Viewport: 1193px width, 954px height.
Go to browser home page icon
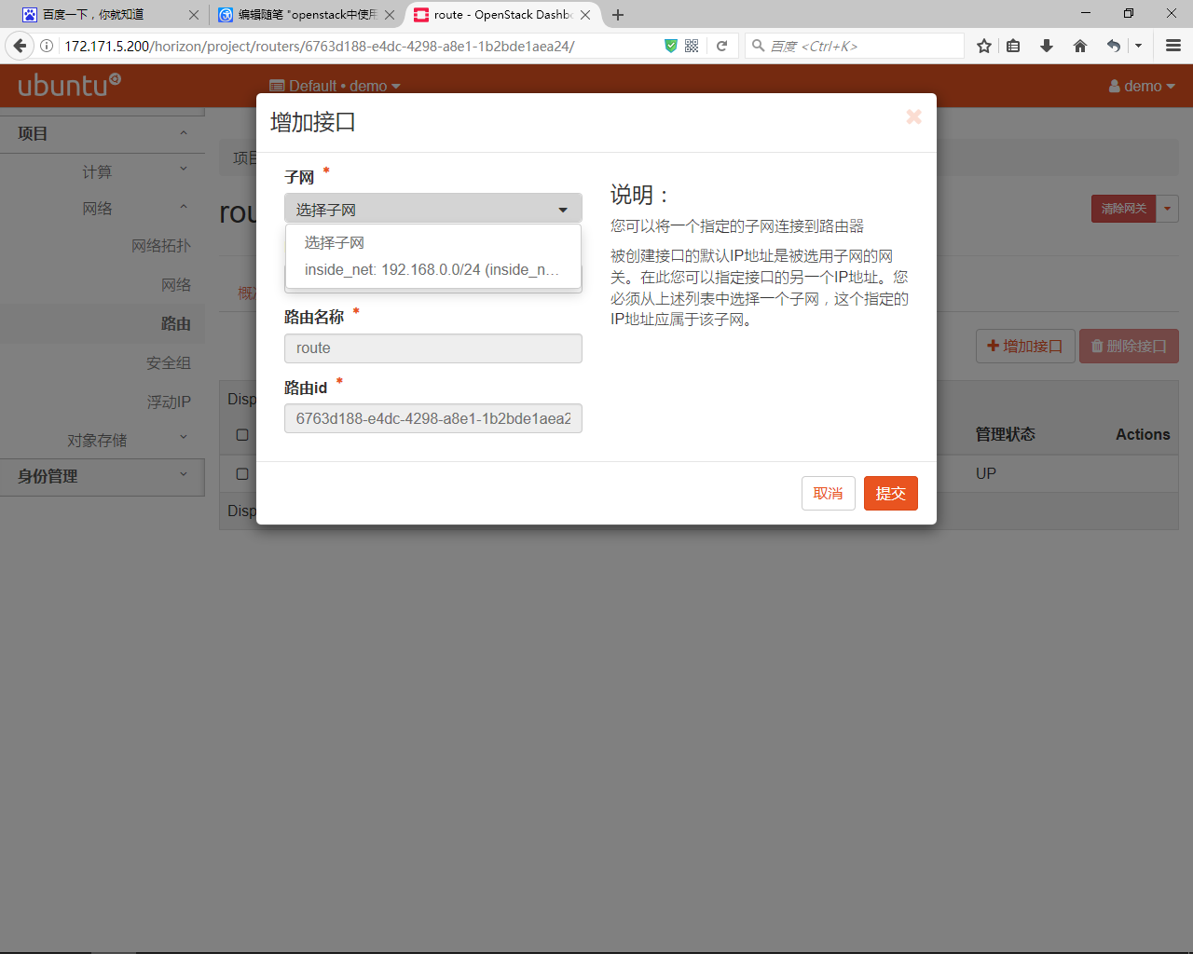tap(1080, 46)
